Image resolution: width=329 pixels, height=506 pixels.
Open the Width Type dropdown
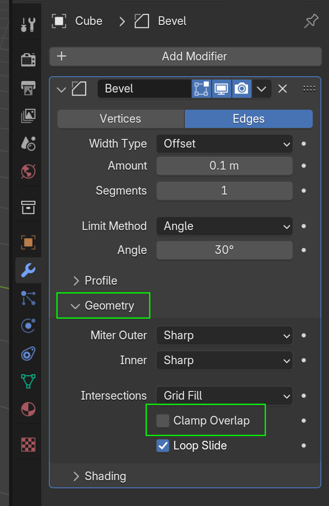point(224,144)
